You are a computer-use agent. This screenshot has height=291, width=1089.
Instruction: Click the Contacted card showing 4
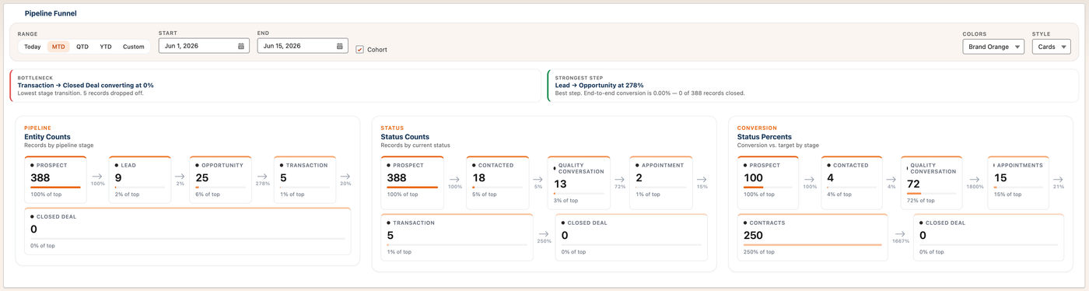coord(851,183)
